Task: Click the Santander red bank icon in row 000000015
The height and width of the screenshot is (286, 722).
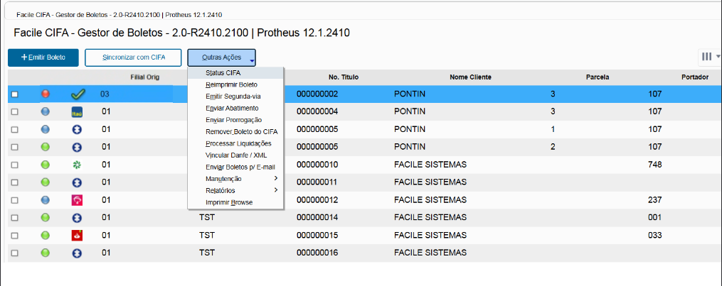Action: 77,236
